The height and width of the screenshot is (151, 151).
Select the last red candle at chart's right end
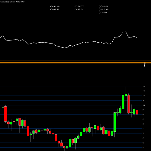[137, 112]
